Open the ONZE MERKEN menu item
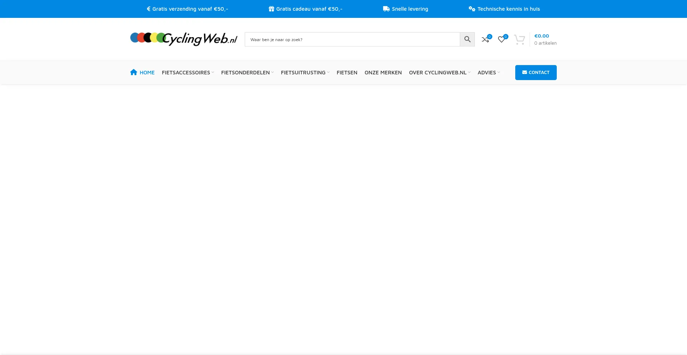Viewport: 687px width, 355px height. (x=383, y=72)
